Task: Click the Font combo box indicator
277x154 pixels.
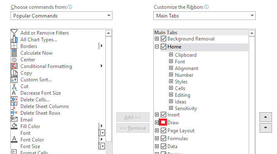Action: [x=102, y=133]
